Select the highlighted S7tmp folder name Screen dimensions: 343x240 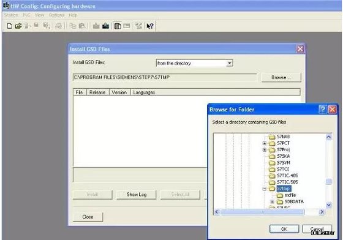click(x=284, y=189)
